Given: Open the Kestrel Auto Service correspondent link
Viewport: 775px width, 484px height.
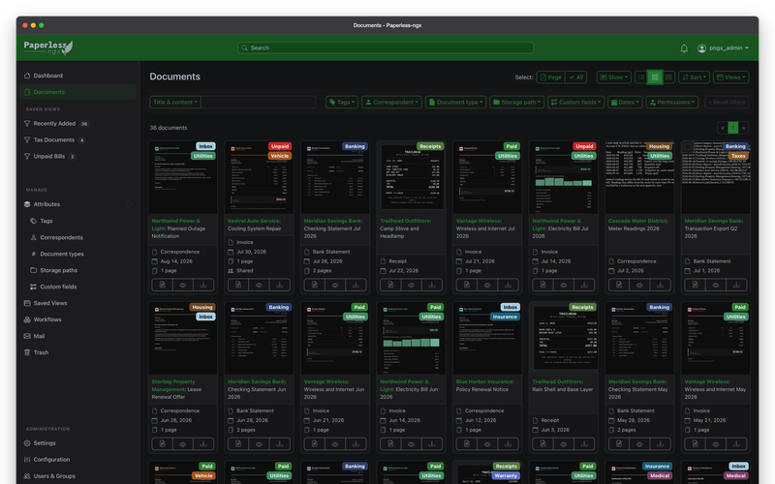Looking at the screenshot, I should [254, 221].
